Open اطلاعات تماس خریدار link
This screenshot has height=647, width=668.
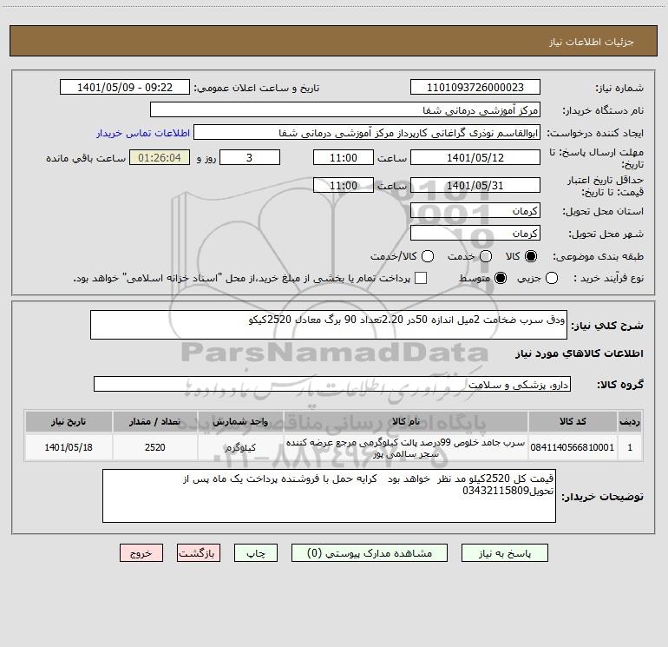click(x=143, y=133)
